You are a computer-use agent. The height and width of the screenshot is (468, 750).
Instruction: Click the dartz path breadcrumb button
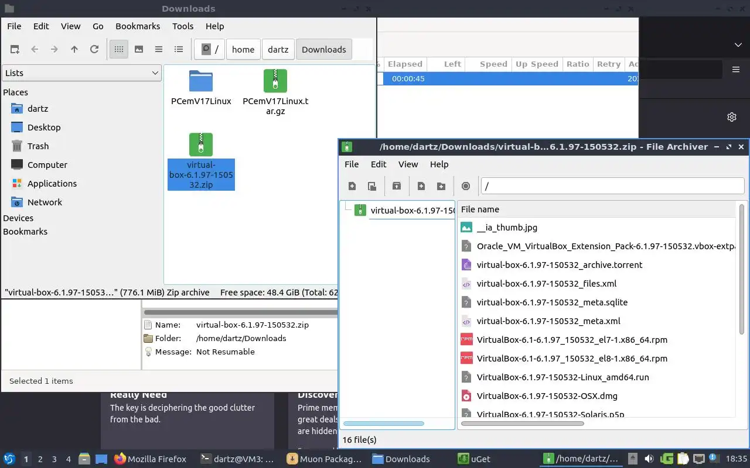pos(278,50)
